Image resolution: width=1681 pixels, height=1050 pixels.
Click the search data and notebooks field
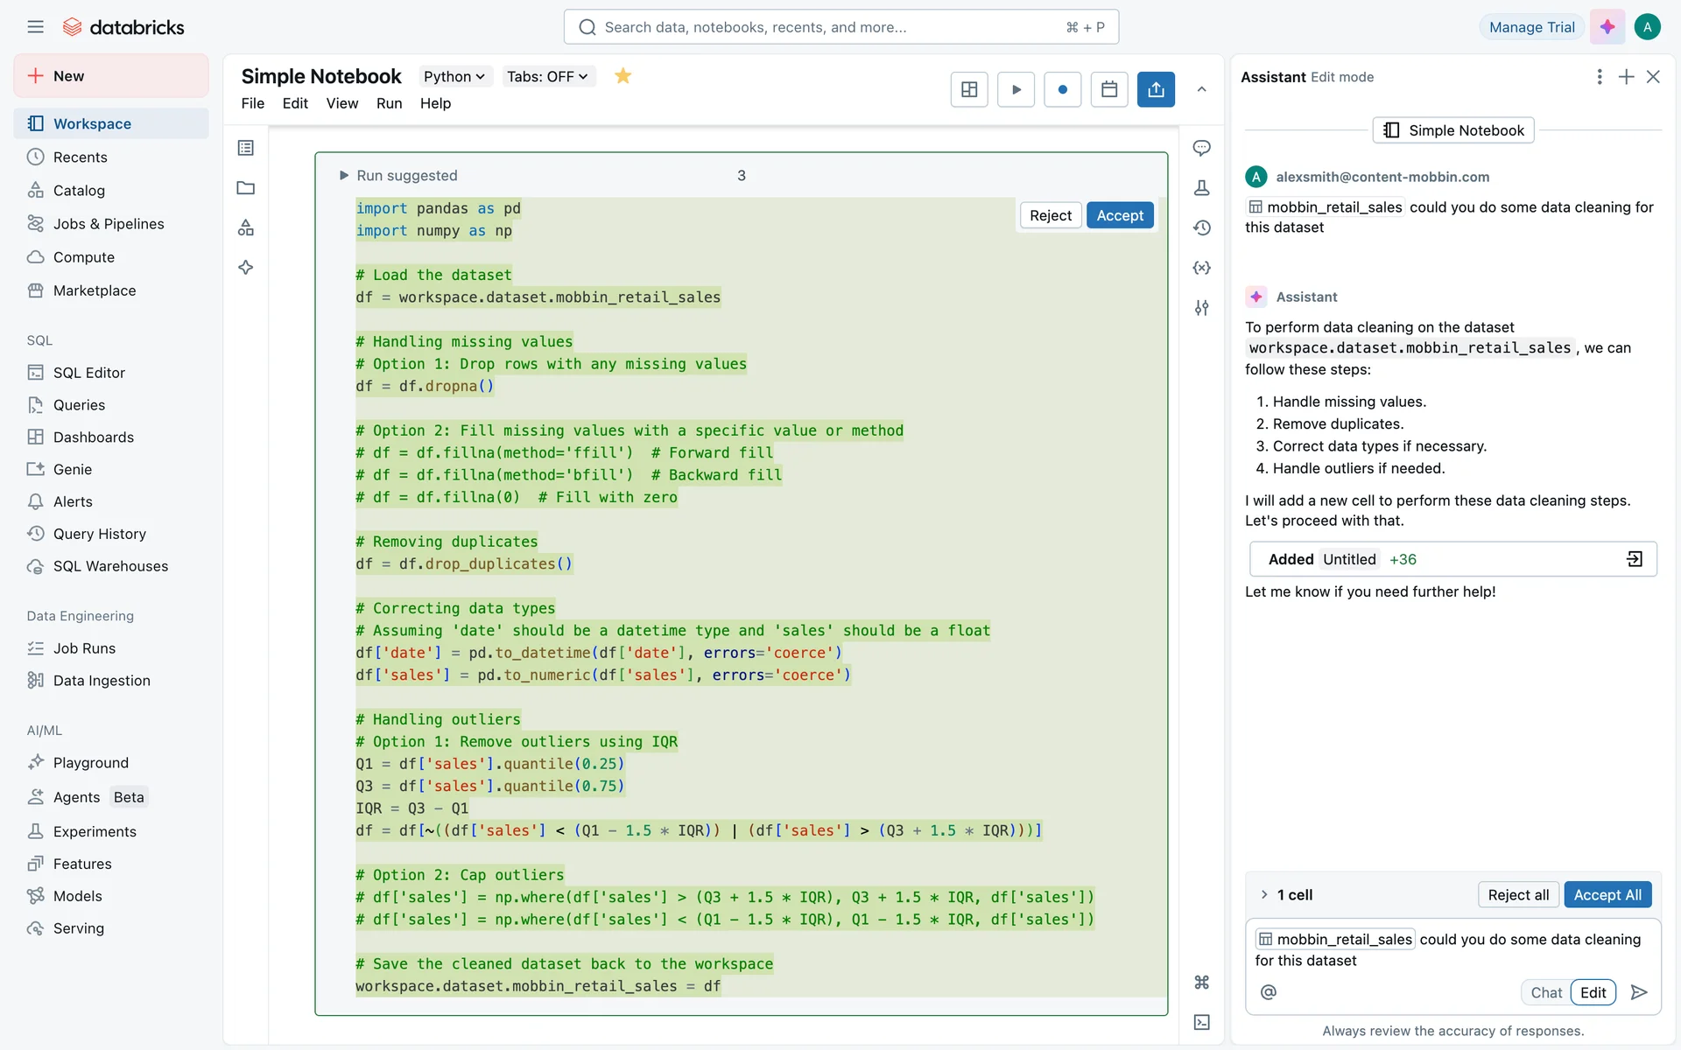click(840, 27)
